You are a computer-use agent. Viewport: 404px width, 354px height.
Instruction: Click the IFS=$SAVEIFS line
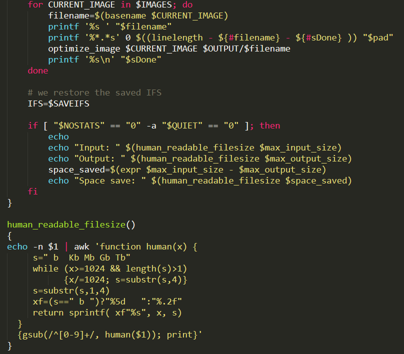pos(58,103)
